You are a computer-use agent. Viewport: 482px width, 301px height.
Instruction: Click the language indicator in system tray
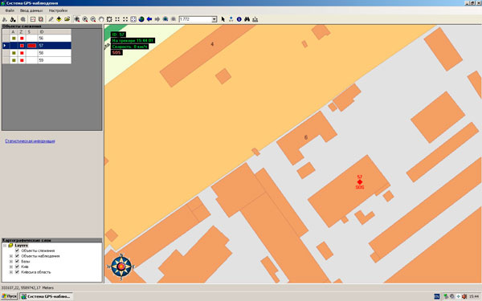click(437, 296)
